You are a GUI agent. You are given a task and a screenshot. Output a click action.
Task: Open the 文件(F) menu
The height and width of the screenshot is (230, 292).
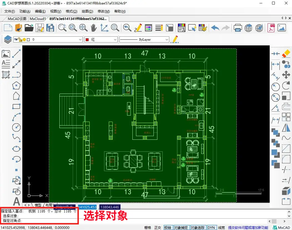tap(9, 11)
